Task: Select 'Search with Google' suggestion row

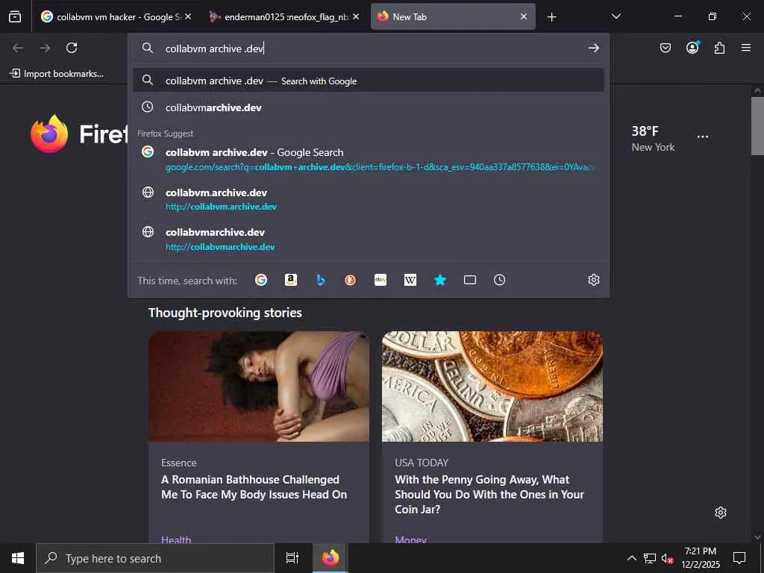Action: click(x=369, y=81)
